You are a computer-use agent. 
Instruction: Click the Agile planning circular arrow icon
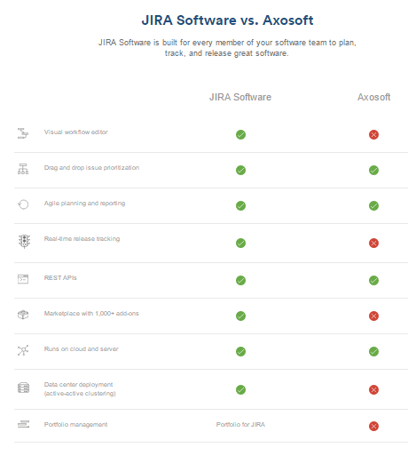tap(23, 204)
